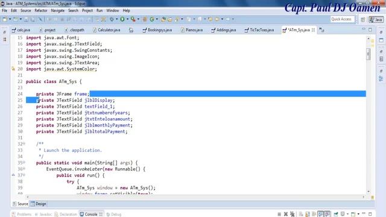Show hidden editor tabs overflow list
Image resolution: width=386 pixels, height=217 pixels.
(321, 30)
